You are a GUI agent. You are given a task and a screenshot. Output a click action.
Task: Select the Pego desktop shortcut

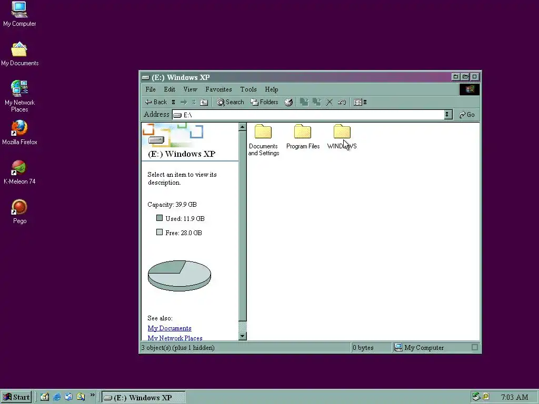19,212
